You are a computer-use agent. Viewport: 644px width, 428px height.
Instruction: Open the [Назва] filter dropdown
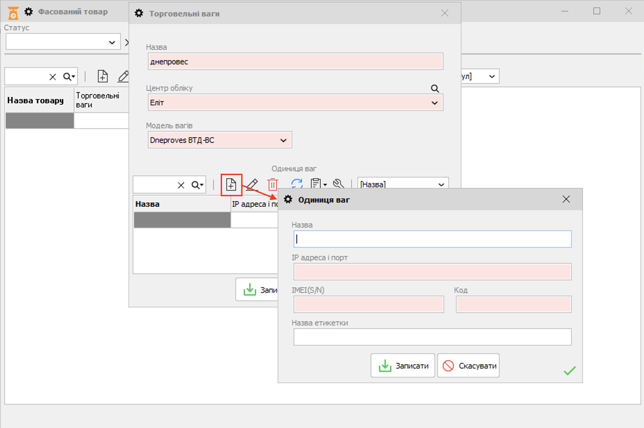pyautogui.click(x=441, y=184)
